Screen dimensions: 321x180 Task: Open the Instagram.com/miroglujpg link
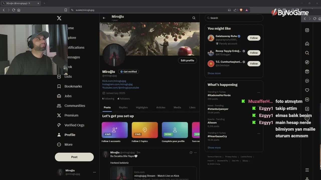point(117,84)
